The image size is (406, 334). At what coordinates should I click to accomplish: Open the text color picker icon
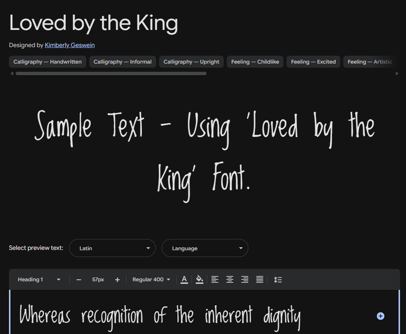[x=184, y=279]
